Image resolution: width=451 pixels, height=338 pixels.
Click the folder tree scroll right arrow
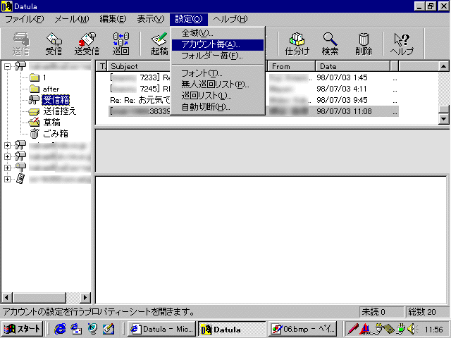click(85, 297)
